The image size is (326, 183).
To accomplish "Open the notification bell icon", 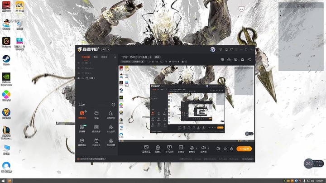I will 242,59.
